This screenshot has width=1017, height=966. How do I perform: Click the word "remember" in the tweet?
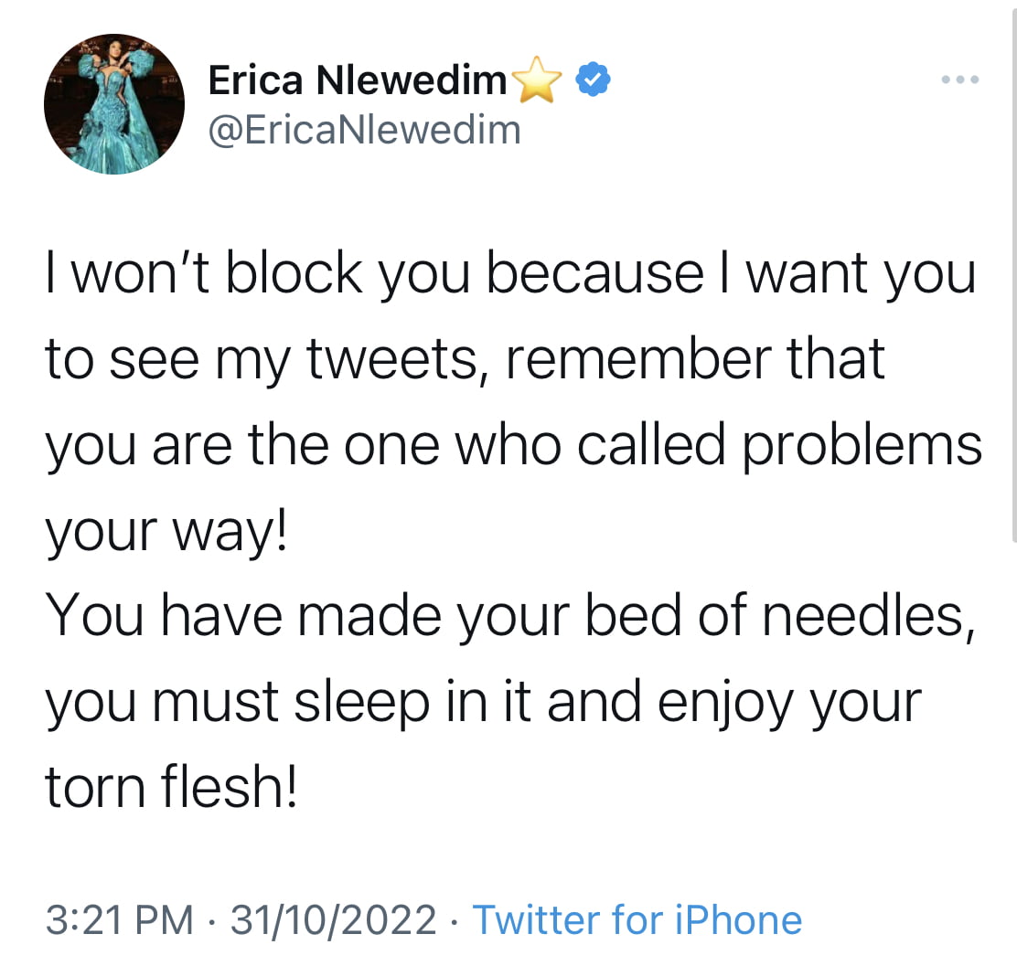[x=639, y=358]
